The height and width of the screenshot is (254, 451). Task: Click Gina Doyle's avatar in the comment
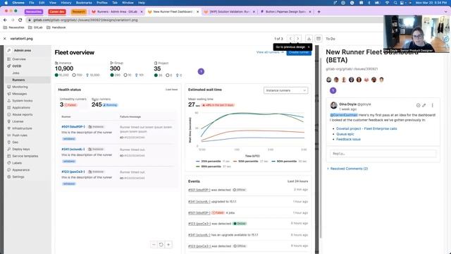(x=333, y=105)
